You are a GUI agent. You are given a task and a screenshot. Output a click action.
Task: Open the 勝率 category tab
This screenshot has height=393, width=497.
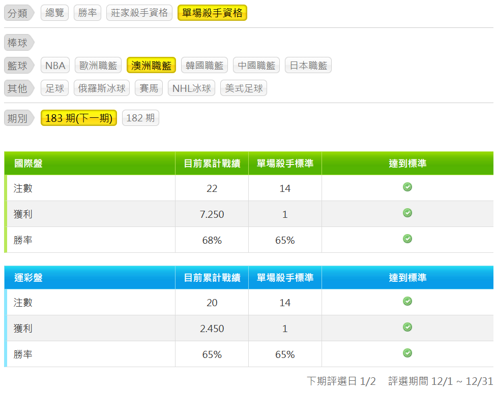point(87,13)
